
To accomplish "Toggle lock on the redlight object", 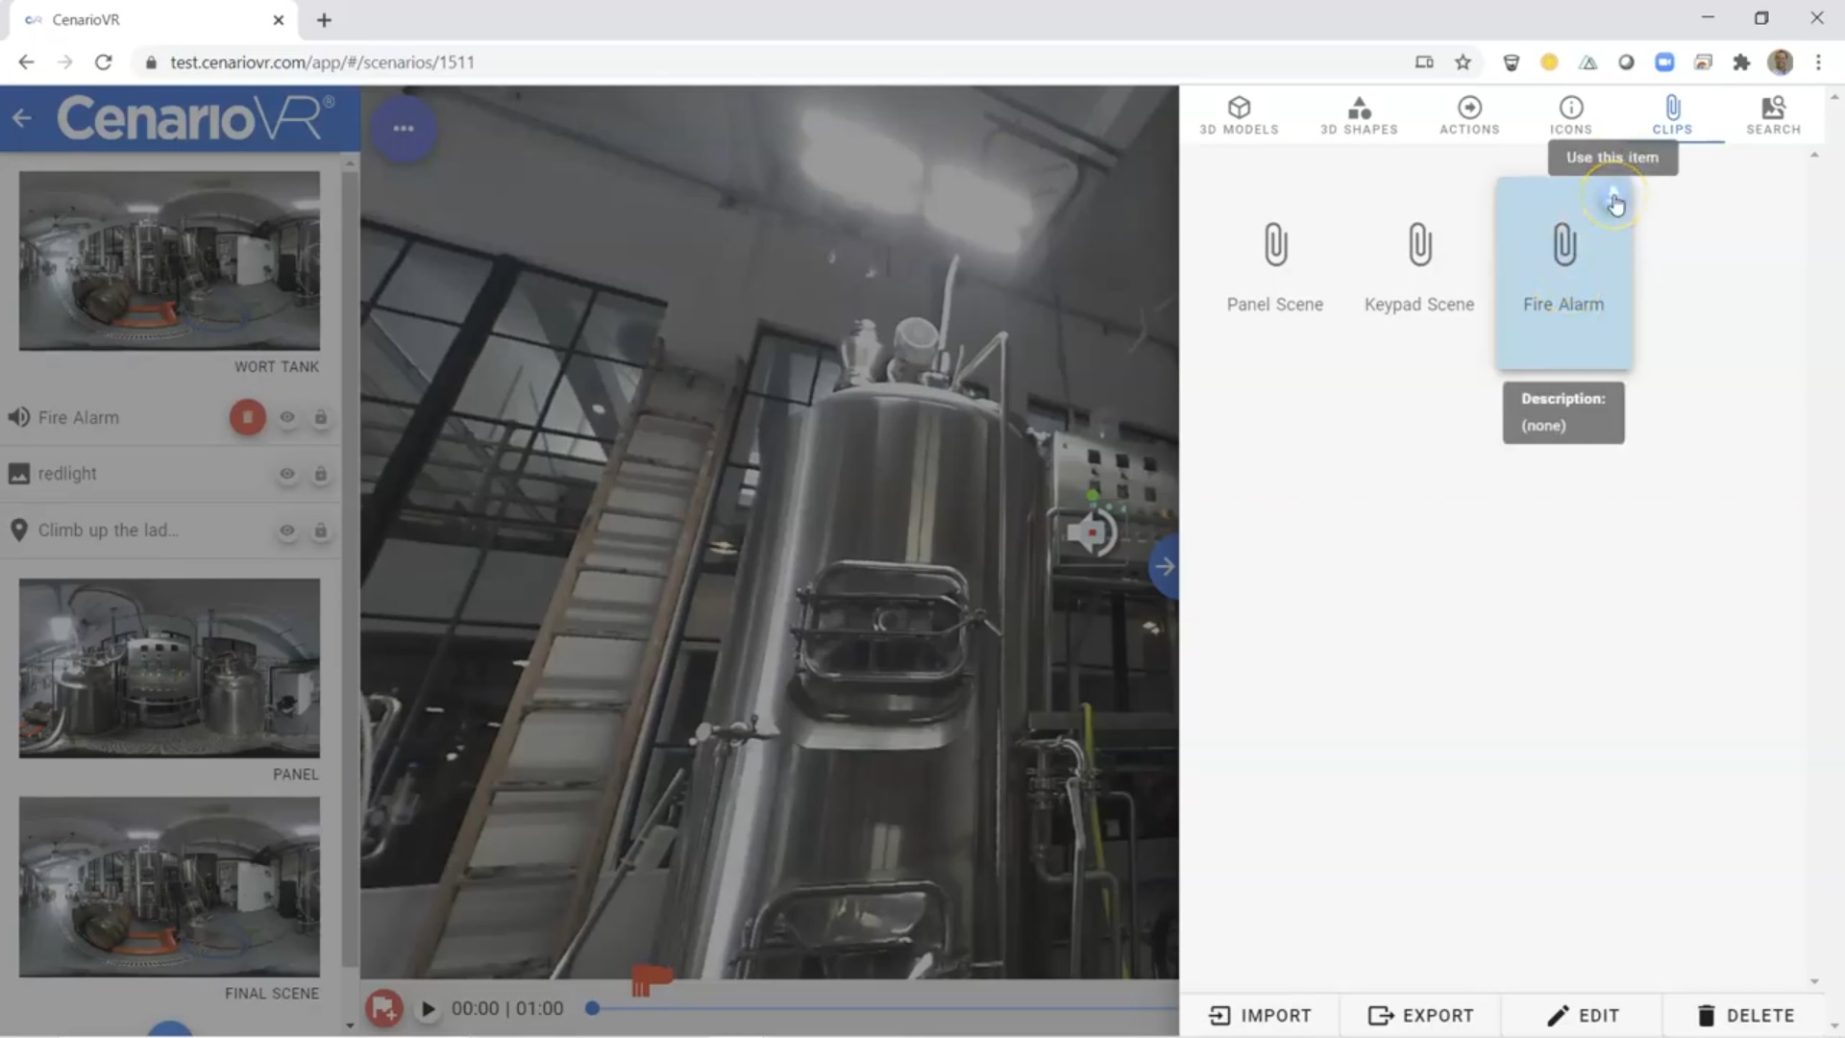I will click(321, 474).
